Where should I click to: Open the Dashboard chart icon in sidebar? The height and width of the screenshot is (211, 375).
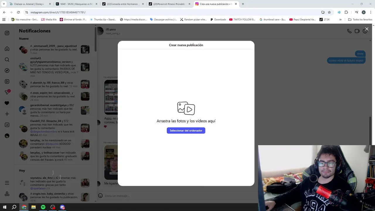[x=7, y=125]
